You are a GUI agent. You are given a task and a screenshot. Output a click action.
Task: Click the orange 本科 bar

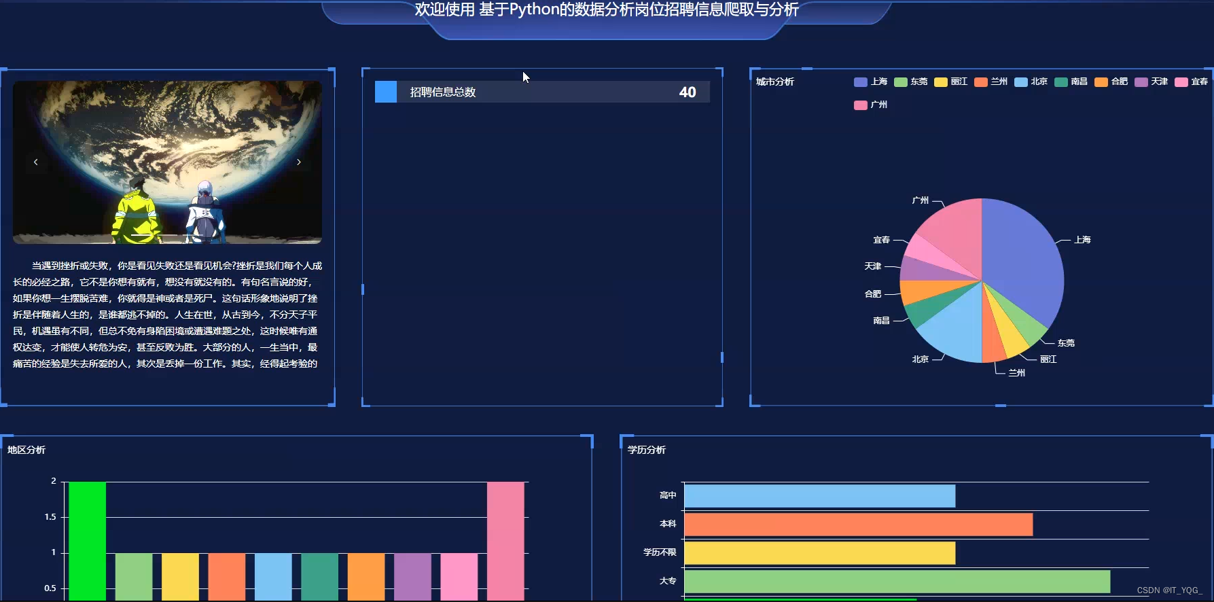858,525
